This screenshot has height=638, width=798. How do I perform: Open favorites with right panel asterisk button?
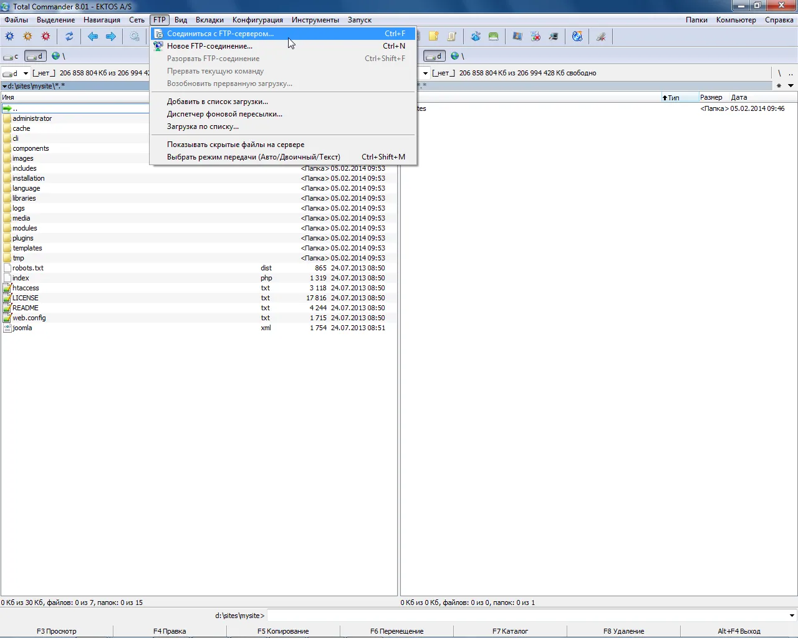click(779, 85)
